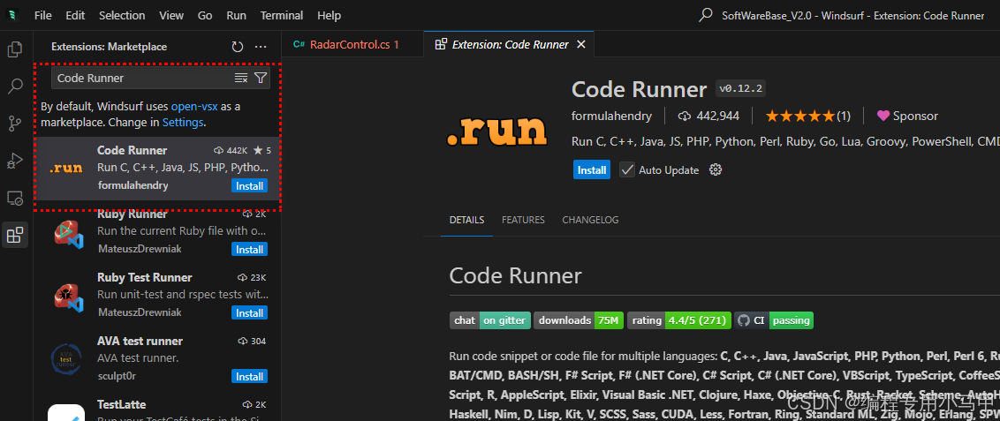The width and height of the screenshot is (1000, 421).
Task: Open the Edit menu
Action: [x=75, y=15]
